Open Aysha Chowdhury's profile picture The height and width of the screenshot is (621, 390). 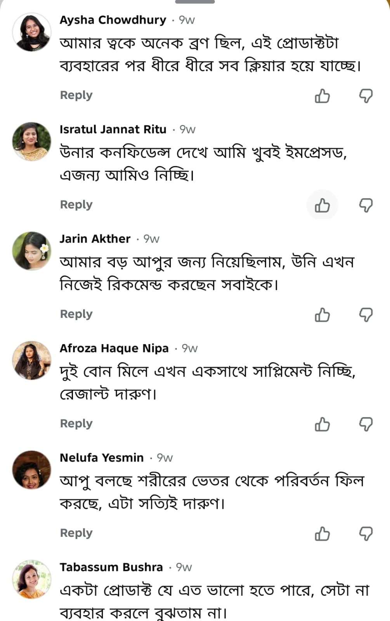point(31,32)
